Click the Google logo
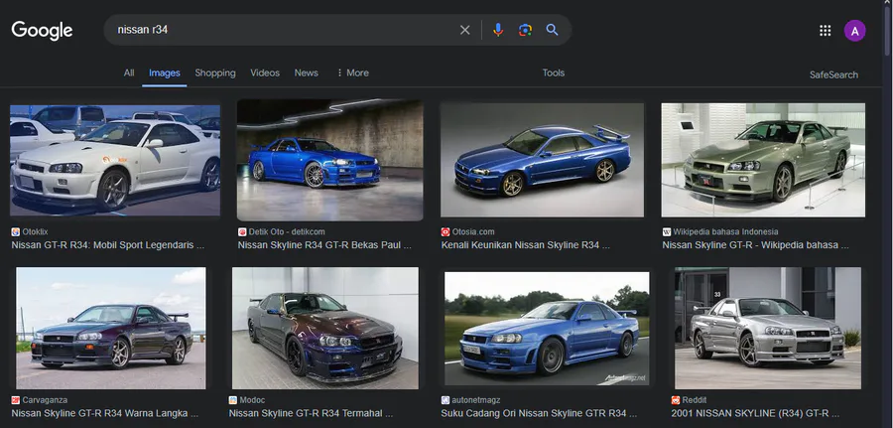This screenshot has width=893, height=428. click(42, 30)
